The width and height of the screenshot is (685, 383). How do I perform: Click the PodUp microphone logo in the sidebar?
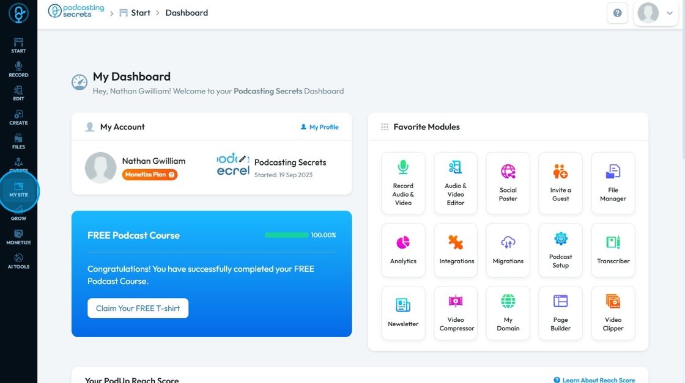tap(18, 13)
